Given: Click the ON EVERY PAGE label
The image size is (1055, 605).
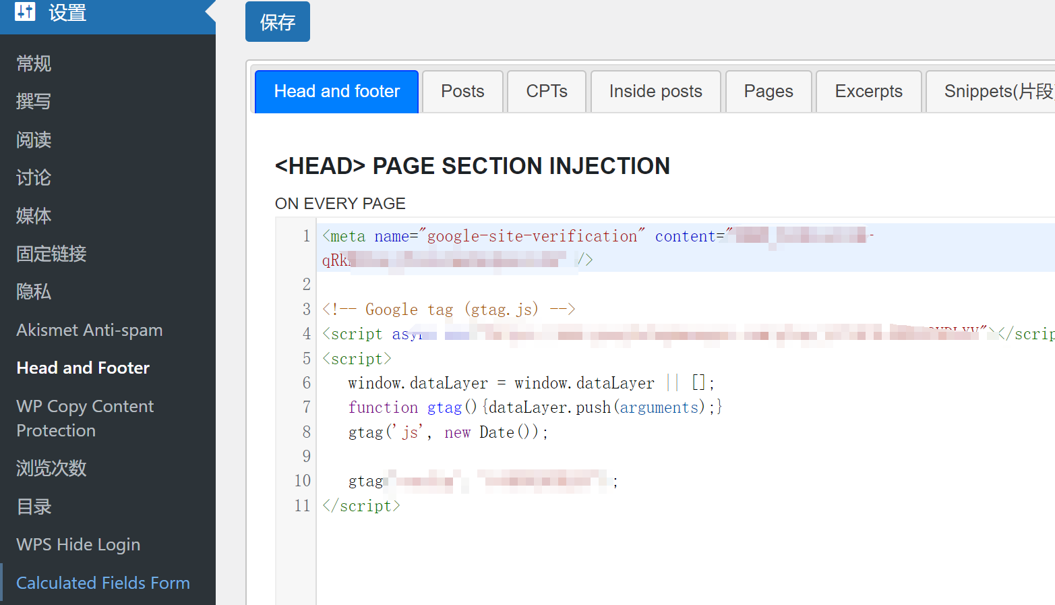Looking at the screenshot, I should point(340,204).
